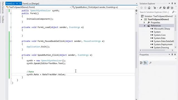Image resolution: width=178 pixels, height=100 pixels.
Task: Click 'synth.Speak(EditorTextBox.Text);' line
Action: [46, 63]
